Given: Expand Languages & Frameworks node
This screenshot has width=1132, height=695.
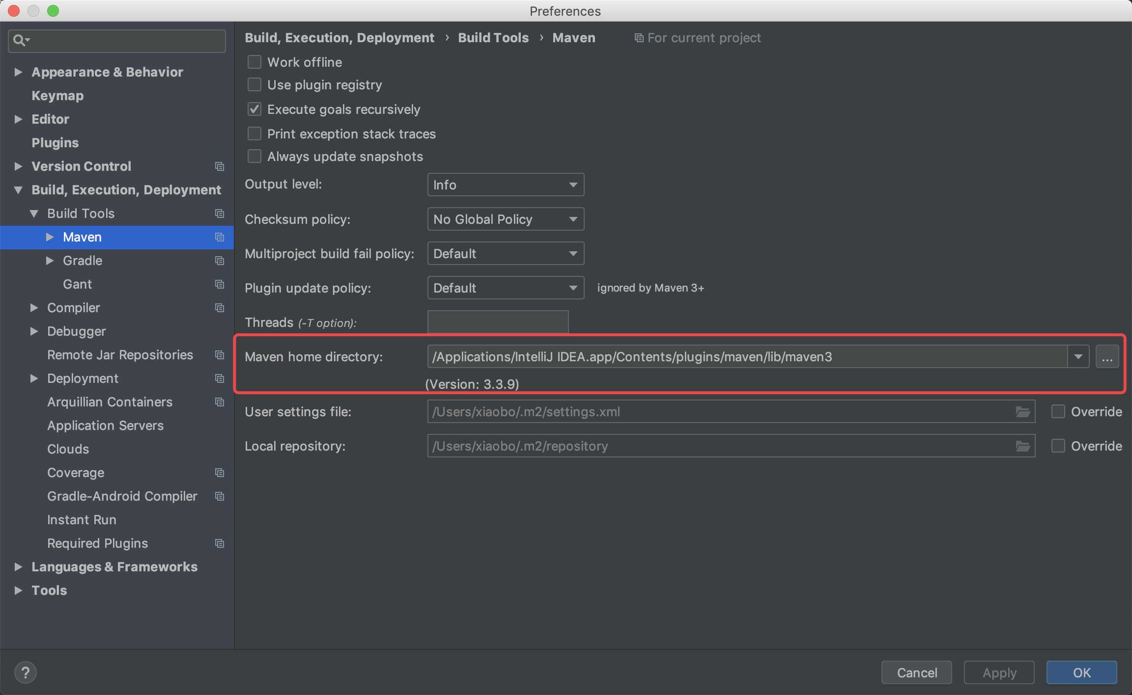Looking at the screenshot, I should [18, 567].
